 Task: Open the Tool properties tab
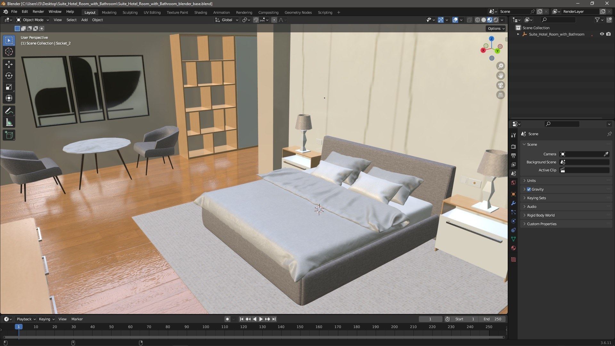tap(513, 135)
